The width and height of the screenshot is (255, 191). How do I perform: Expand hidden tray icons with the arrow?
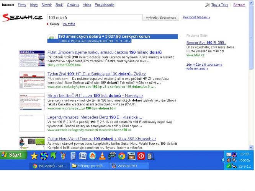[224, 160]
